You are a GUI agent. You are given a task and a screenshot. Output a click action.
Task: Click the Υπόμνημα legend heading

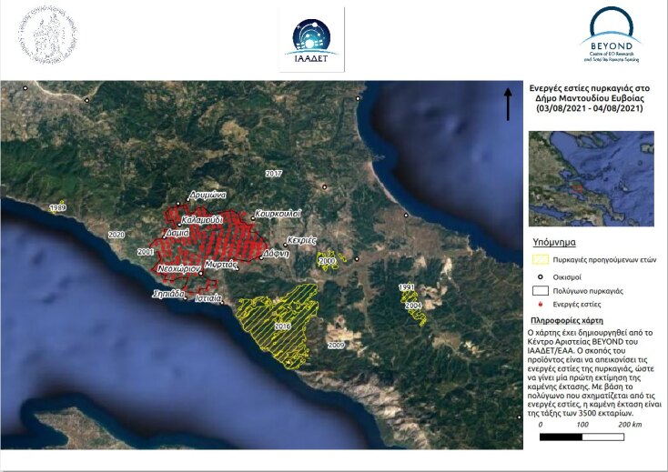tap(552, 244)
